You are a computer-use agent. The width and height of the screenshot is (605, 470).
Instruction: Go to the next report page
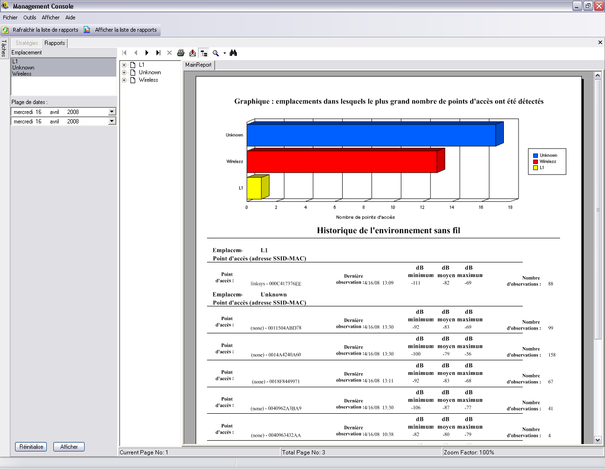pyautogui.click(x=147, y=53)
